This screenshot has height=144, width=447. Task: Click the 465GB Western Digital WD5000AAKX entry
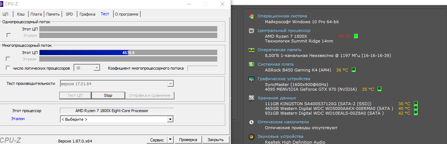click(329, 108)
